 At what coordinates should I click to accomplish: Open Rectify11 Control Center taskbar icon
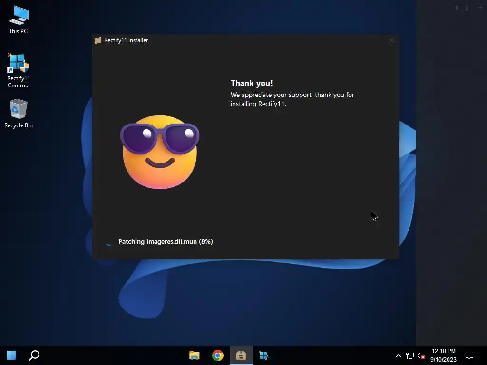pyautogui.click(x=264, y=355)
